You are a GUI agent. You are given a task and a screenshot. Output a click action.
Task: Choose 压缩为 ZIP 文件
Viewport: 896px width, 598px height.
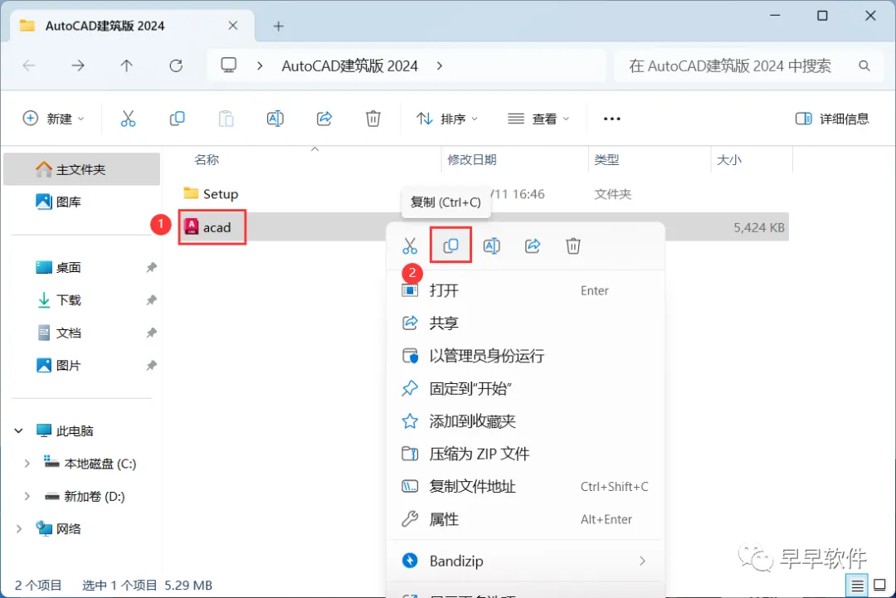coord(526,454)
